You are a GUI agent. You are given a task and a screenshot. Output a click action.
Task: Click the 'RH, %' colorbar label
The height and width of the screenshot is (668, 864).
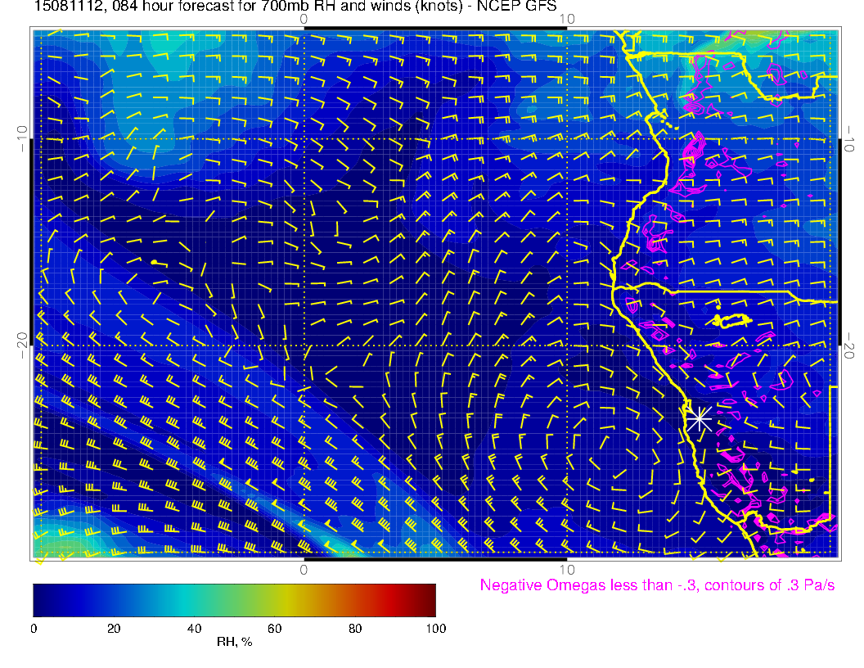(234, 642)
